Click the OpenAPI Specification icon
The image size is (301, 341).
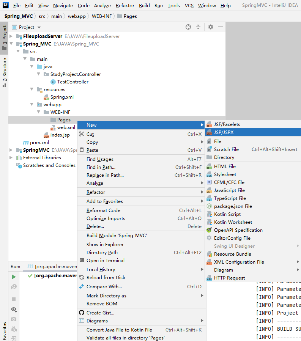click(x=209, y=230)
